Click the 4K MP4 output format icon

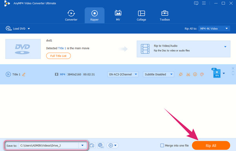point(216,73)
